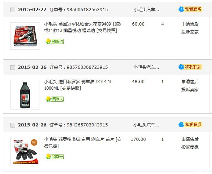Open the brake pads product thumbnail
This screenshot has width=212, height=174.
coord(25,151)
